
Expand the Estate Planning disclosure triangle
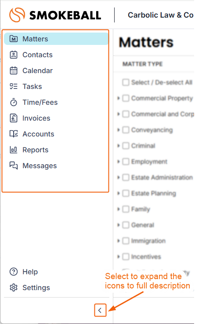point(119,193)
